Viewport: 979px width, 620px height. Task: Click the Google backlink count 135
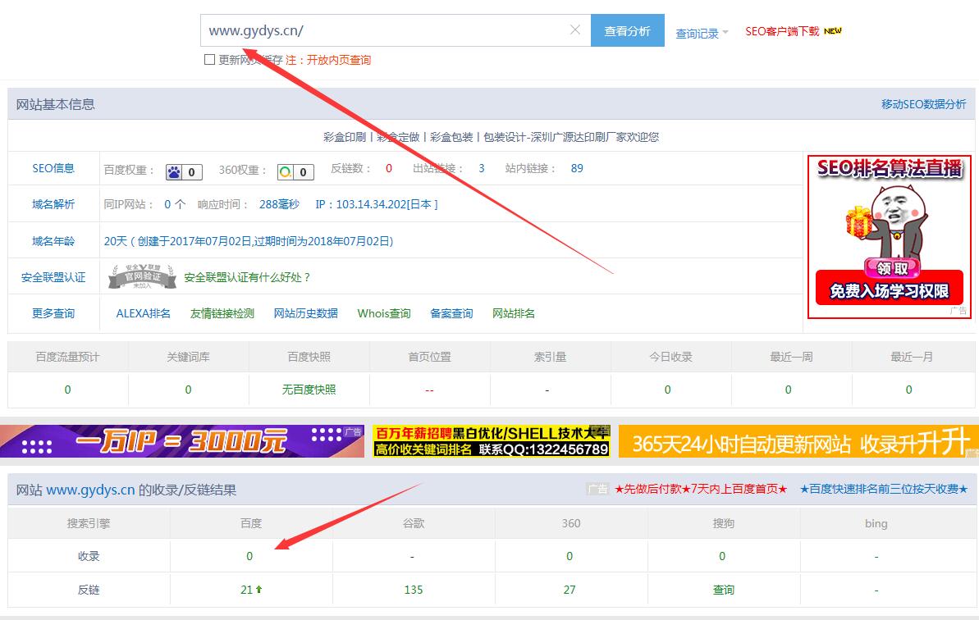point(414,590)
